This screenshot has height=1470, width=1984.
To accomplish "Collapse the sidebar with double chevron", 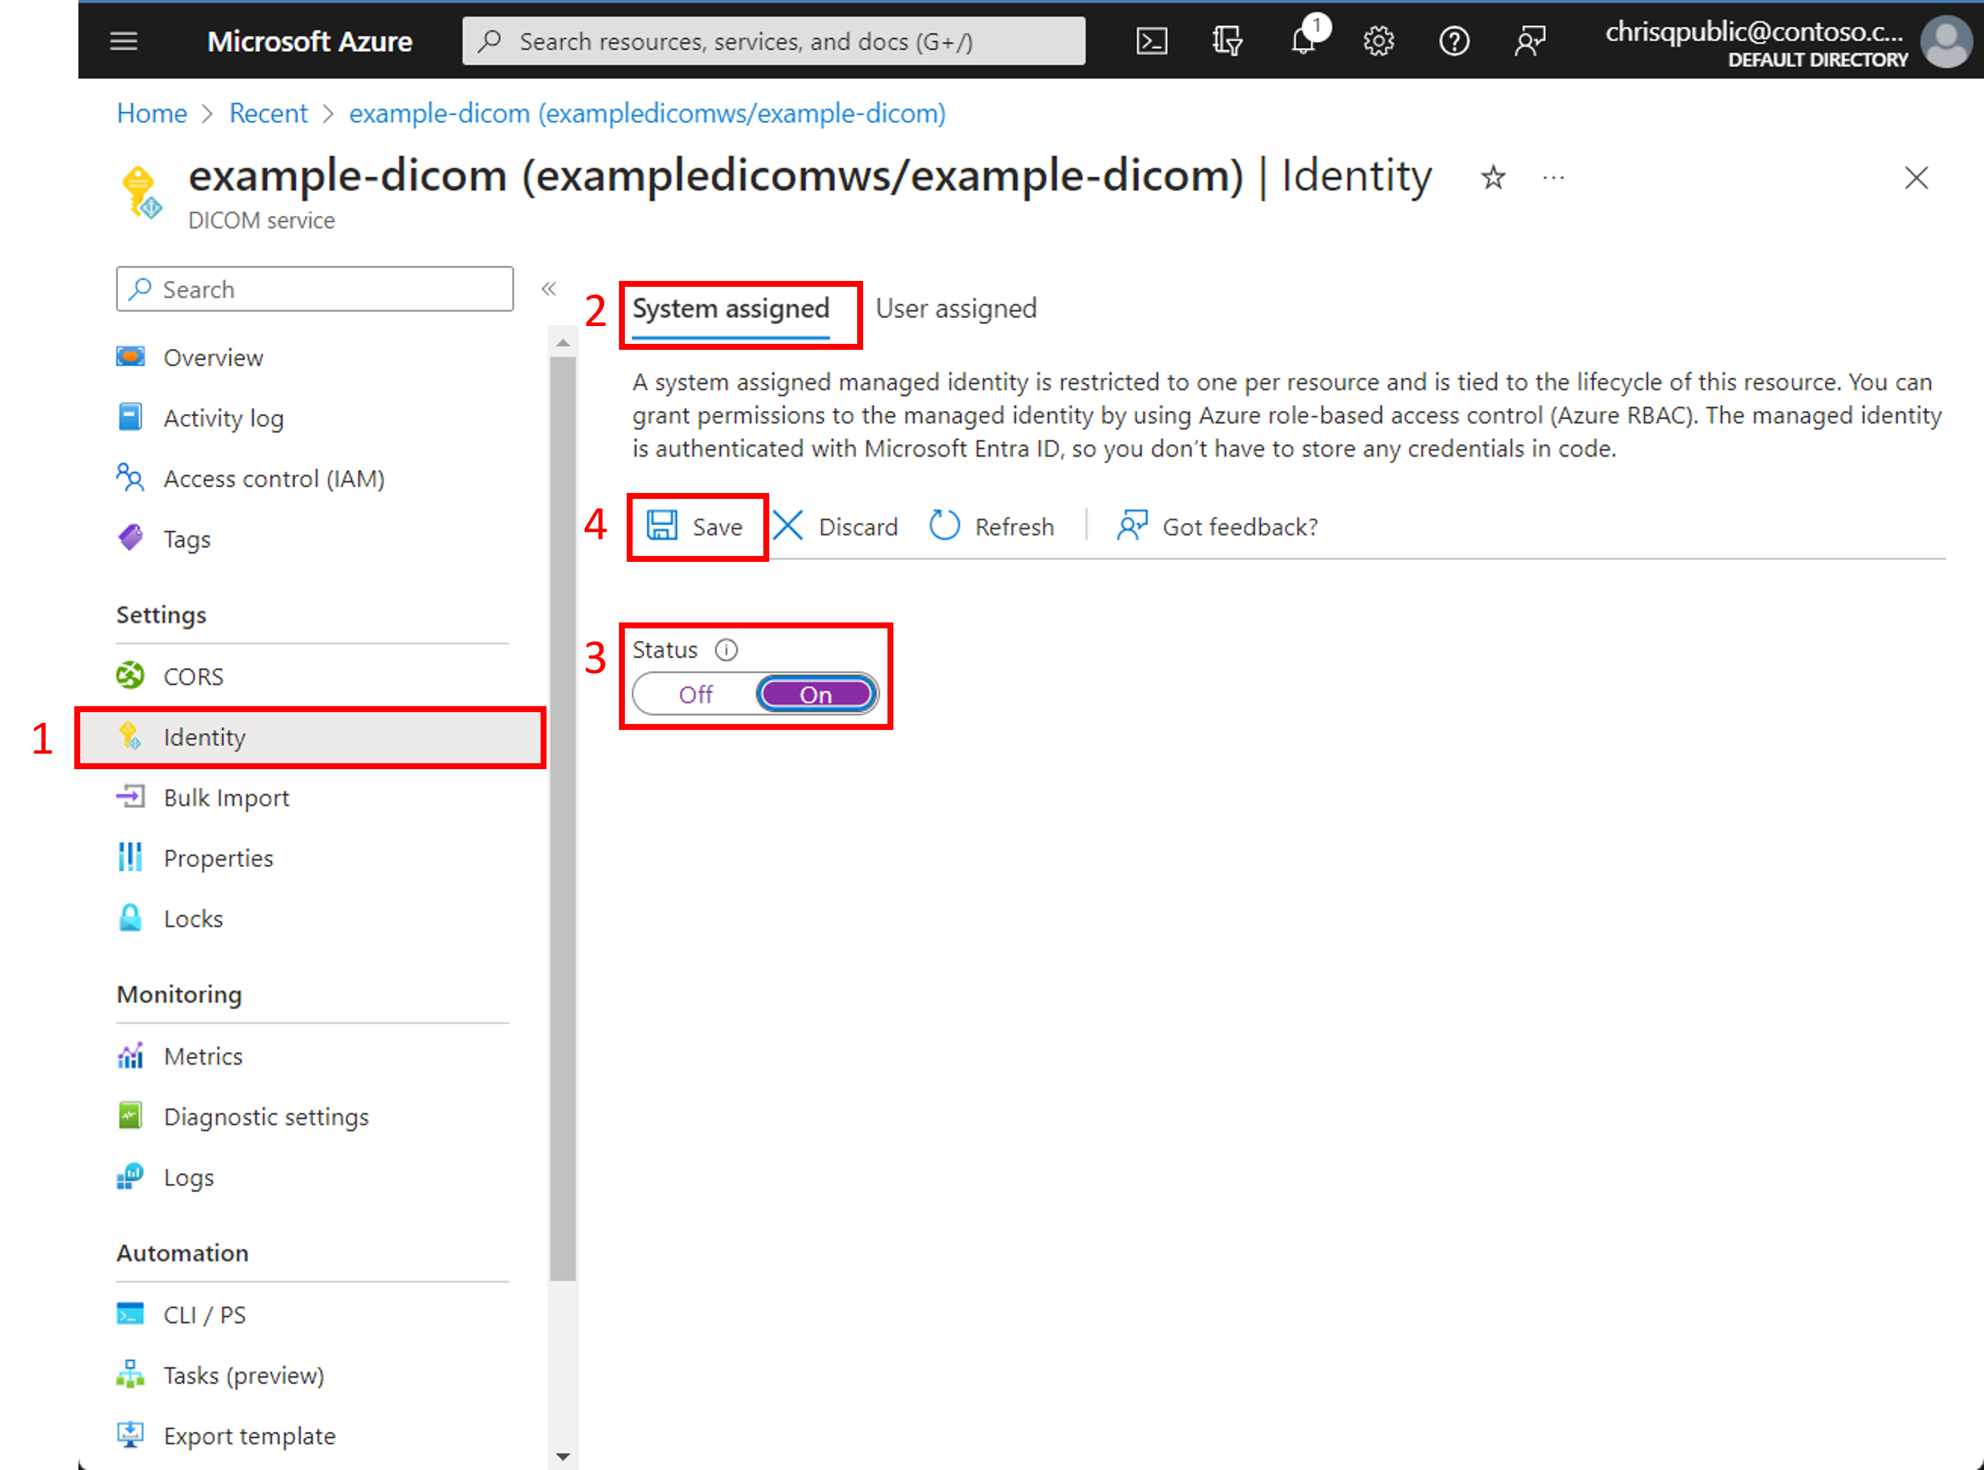I will pos(549,288).
